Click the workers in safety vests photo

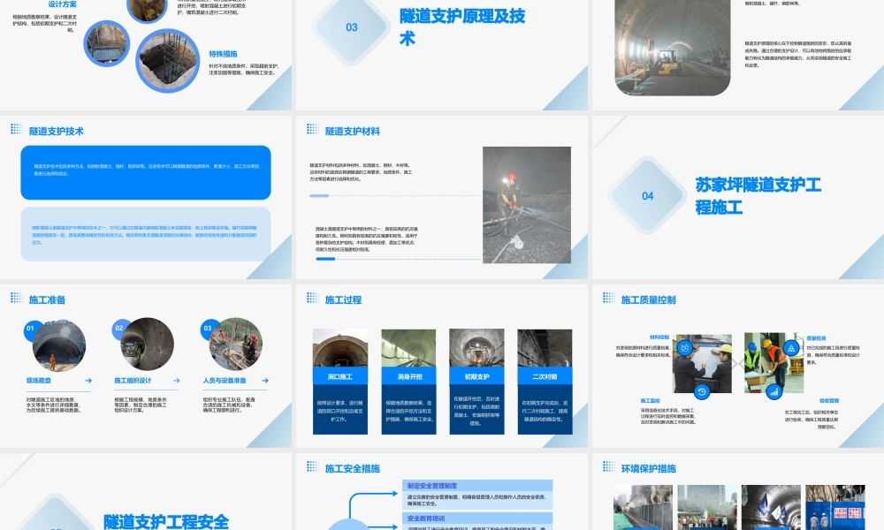coord(773,363)
